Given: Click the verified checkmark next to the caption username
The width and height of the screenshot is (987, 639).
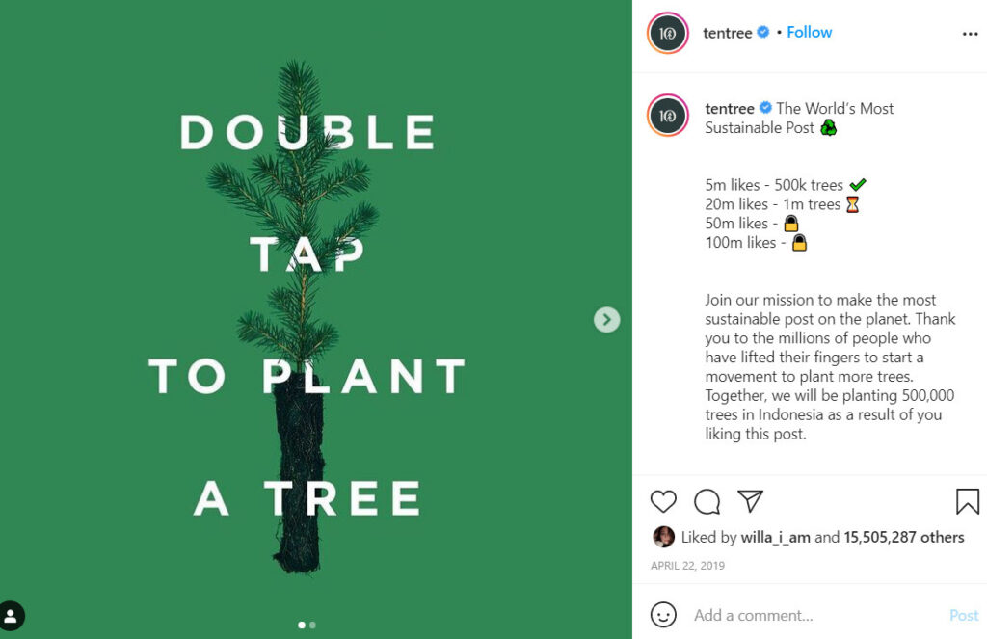Looking at the screenshot, I should pyautogui.click(x=765, y=108).
